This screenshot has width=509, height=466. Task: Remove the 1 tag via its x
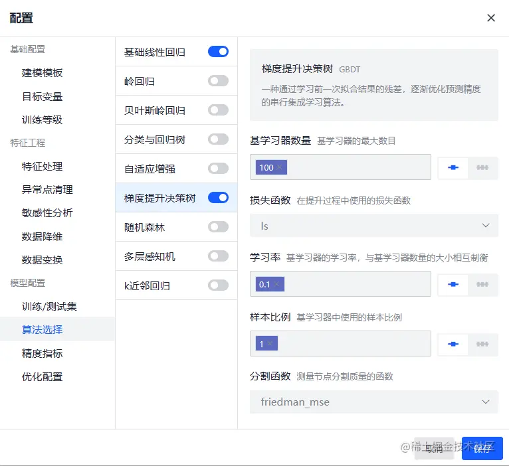[270, 343]
